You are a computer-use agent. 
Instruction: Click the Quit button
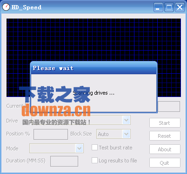(165, 163)
